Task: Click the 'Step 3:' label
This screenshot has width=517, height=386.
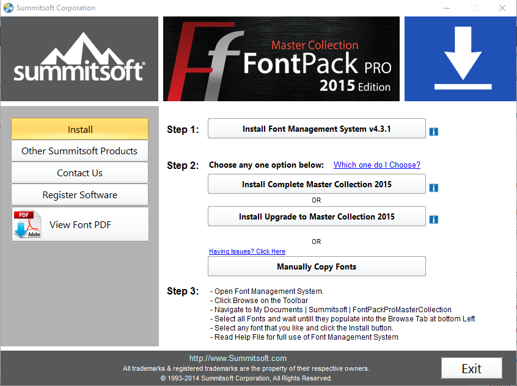Action: (x=183, y=291)
